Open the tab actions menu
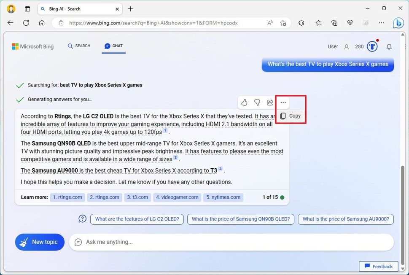Image resolution: width=409 pixels, height=275 pixels. (27, 8)
